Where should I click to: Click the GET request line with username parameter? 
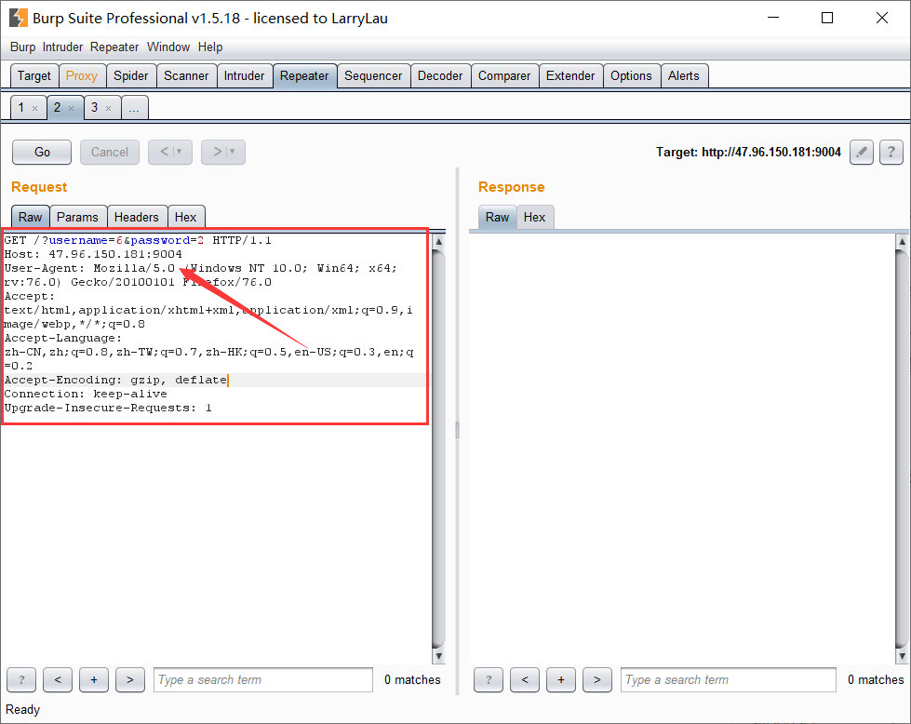pyautogui.click(x=138, y=241)
